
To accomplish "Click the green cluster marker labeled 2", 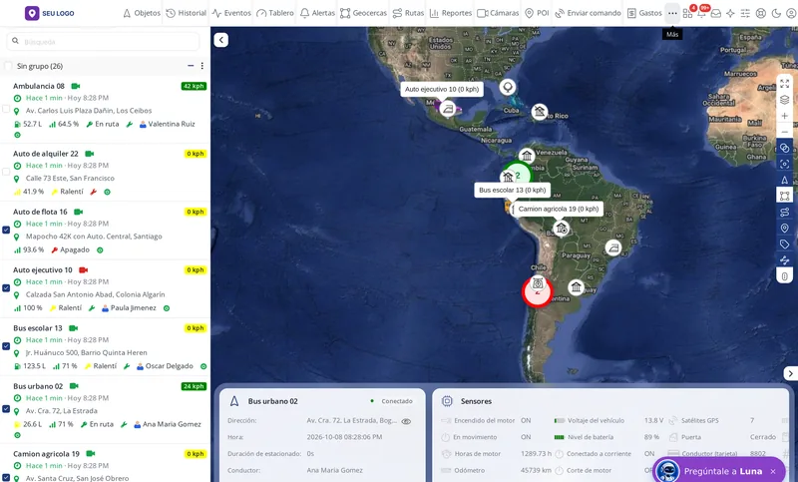I will [518, 176].
